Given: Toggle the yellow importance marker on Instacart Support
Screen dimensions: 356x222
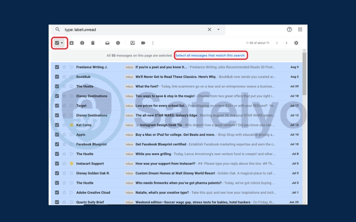Looking at the screenshot, I should pyautogui.click(x=72, y=163).
